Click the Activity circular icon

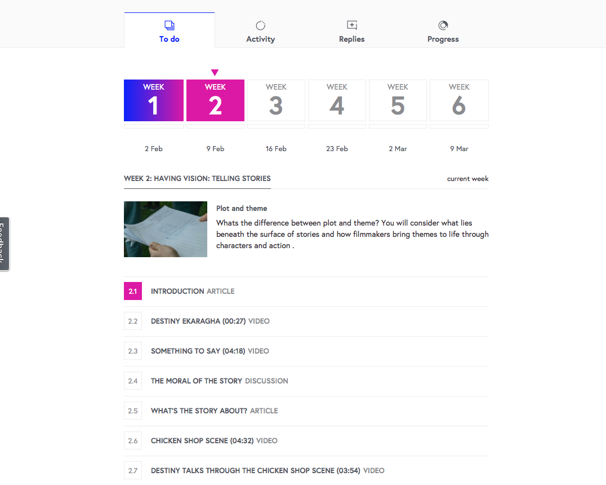[x=261, y=25]
